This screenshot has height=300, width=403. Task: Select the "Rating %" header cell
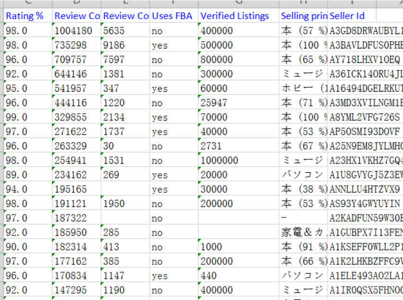point(25,16)
